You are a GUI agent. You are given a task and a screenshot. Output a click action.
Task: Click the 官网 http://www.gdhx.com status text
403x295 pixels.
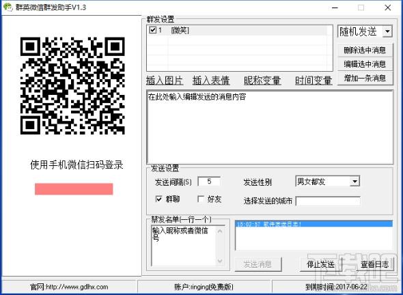(x=69, y=287)
